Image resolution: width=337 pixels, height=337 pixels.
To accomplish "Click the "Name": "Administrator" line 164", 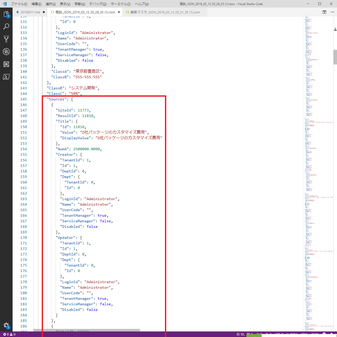I will (87, 205).
